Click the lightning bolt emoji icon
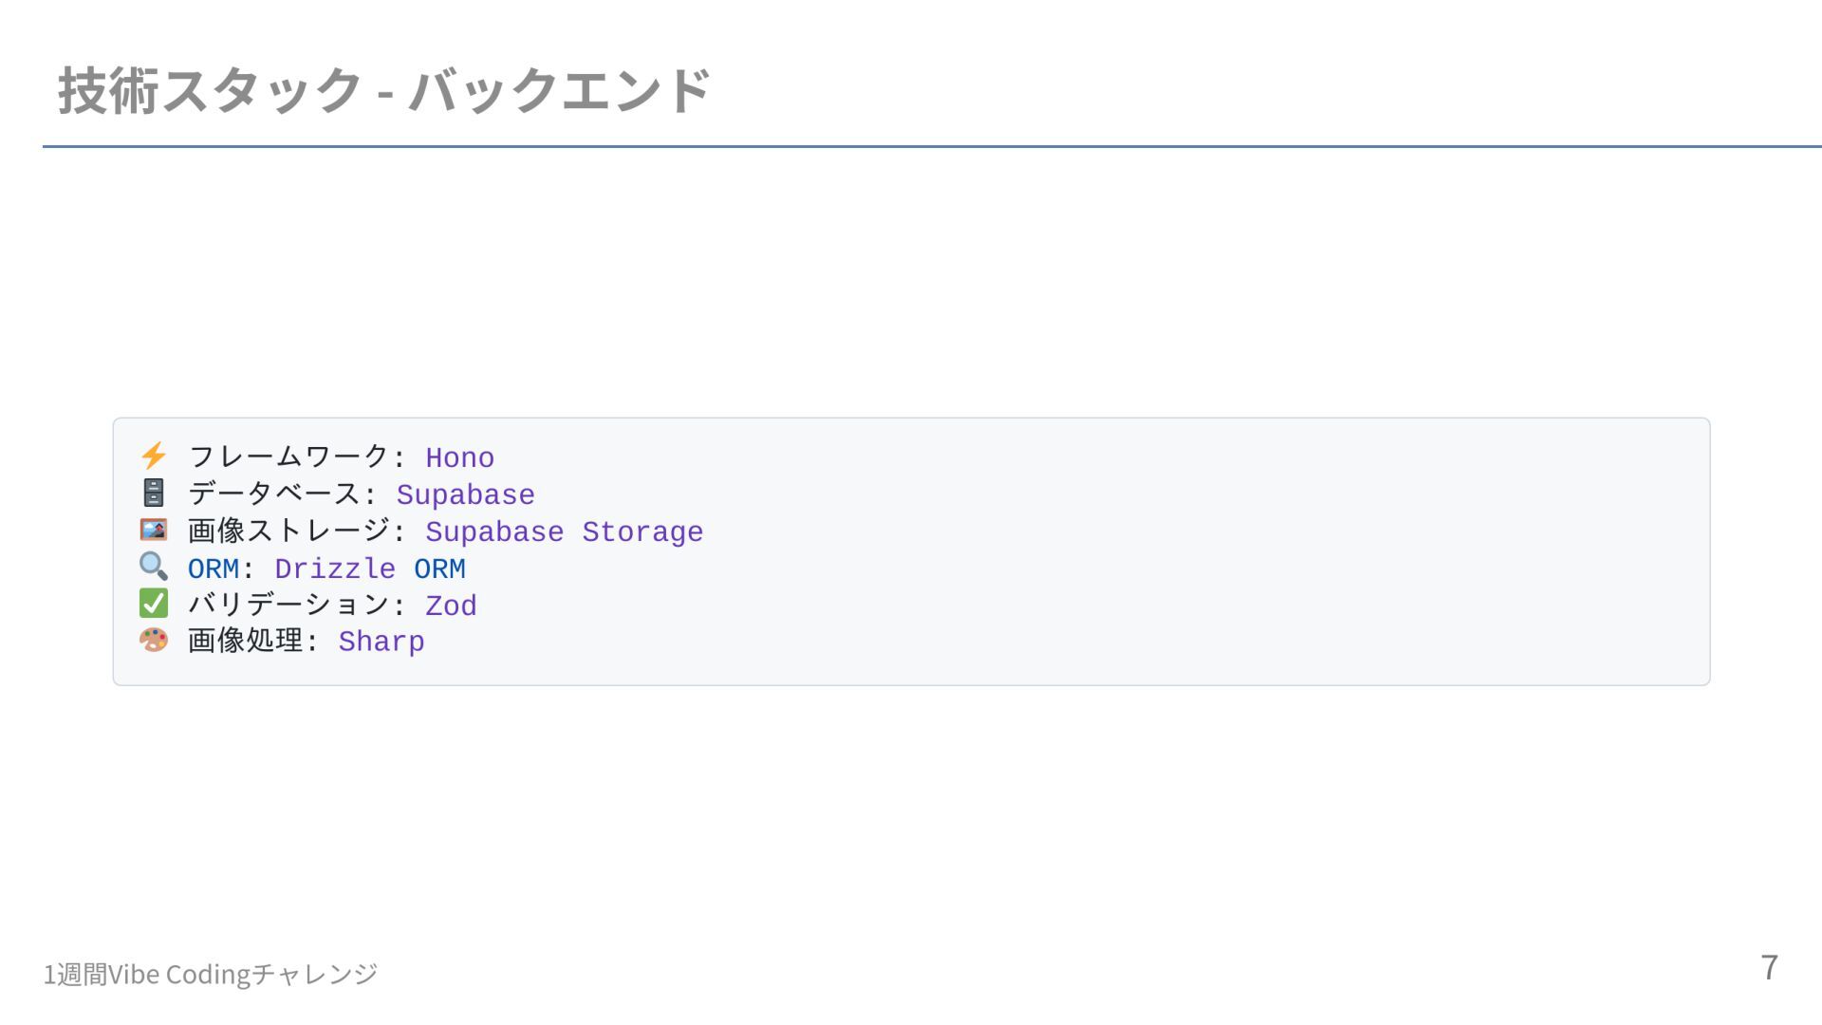1822x1025 pixels. (154, 457)
